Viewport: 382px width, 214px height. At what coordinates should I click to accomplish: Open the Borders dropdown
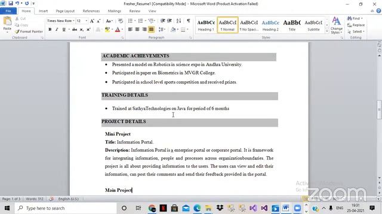(x=187, y=29)
